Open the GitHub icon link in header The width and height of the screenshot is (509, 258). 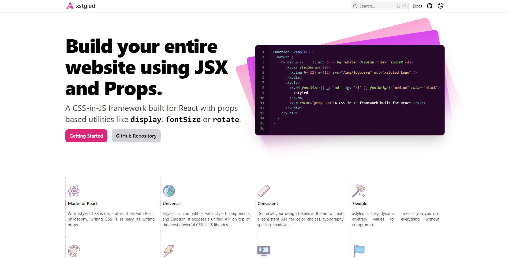coord(430,6)
